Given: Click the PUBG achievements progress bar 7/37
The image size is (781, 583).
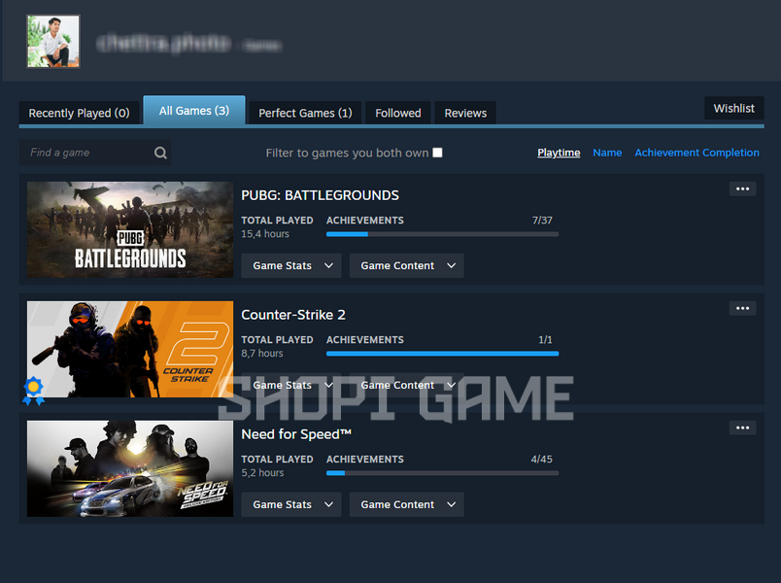Looking at the screenshot, I should point(442,234).
